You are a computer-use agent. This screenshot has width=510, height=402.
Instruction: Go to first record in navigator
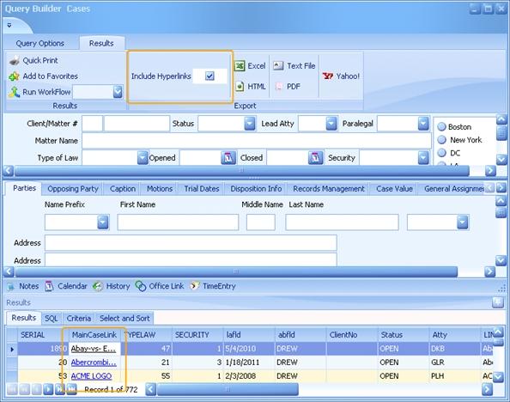pos(12,389)
